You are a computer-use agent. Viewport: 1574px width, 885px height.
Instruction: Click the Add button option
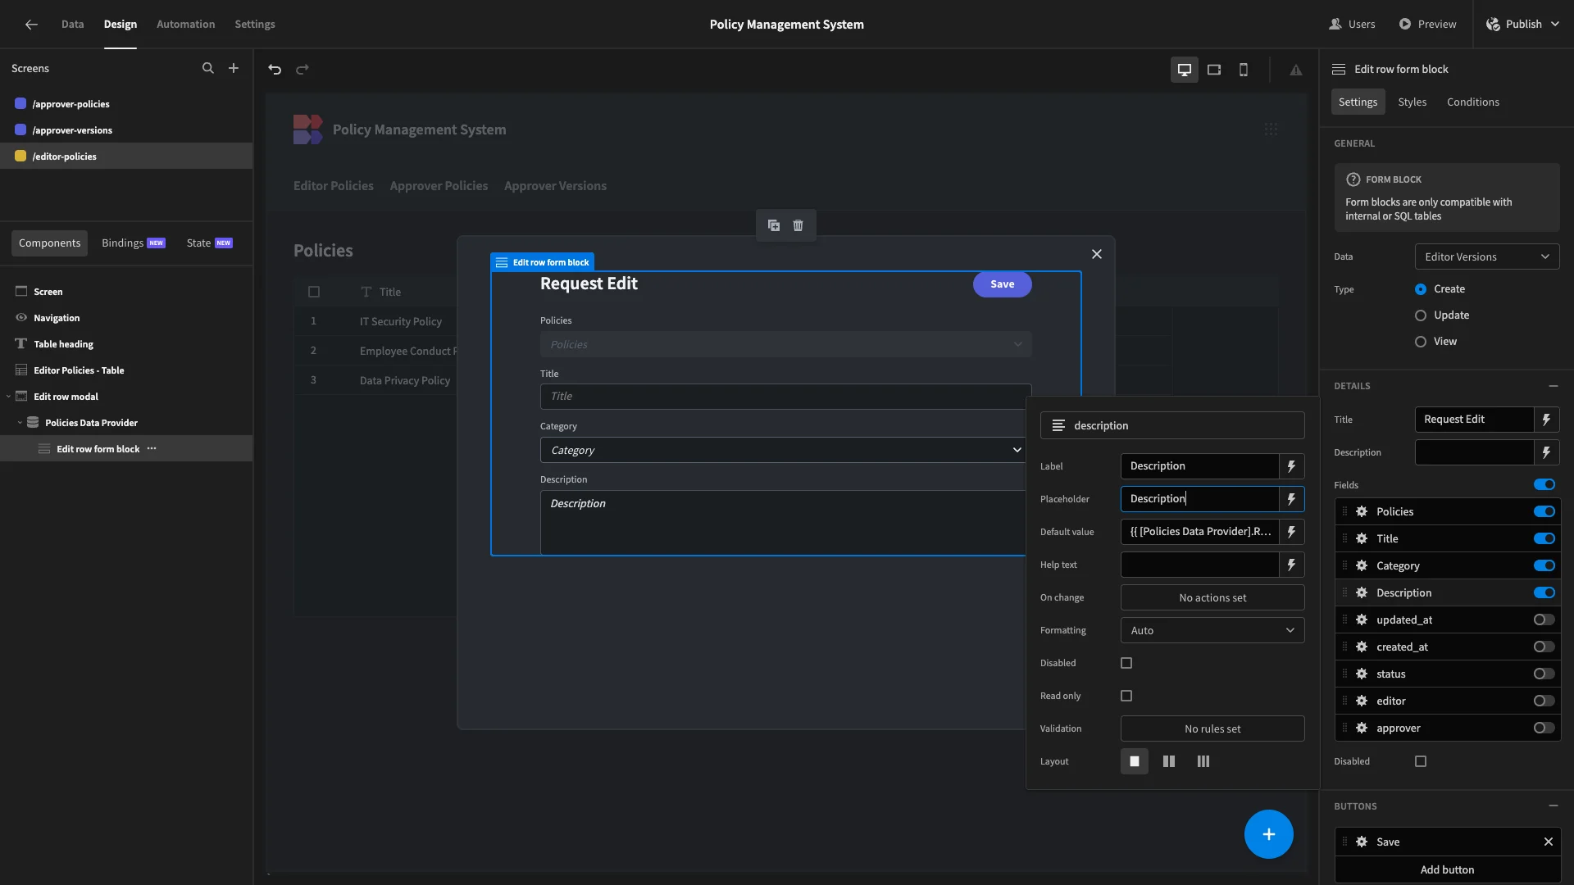pos(1447,869)
